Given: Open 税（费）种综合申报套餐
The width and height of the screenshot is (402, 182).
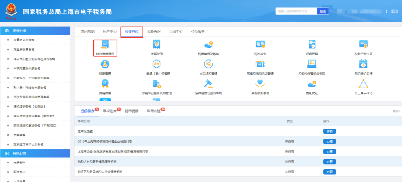Looking at the screenshot, I should tap(30, 88).
